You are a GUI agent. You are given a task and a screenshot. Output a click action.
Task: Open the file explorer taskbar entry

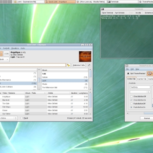click(29, 2)
